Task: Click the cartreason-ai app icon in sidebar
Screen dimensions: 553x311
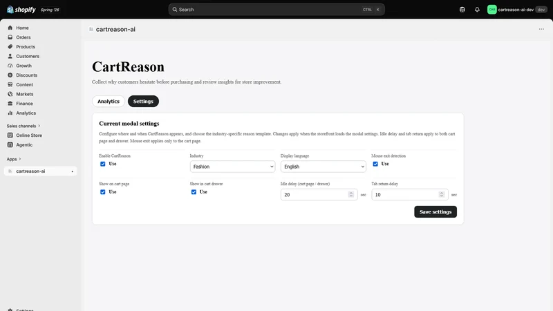Action: point(10,171)
